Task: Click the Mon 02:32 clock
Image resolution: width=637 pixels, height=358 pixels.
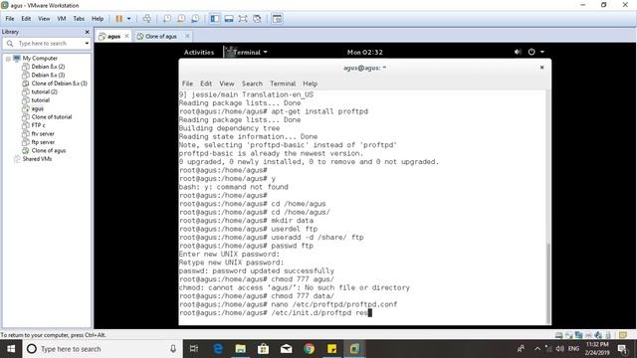Action: click(365, 52)
